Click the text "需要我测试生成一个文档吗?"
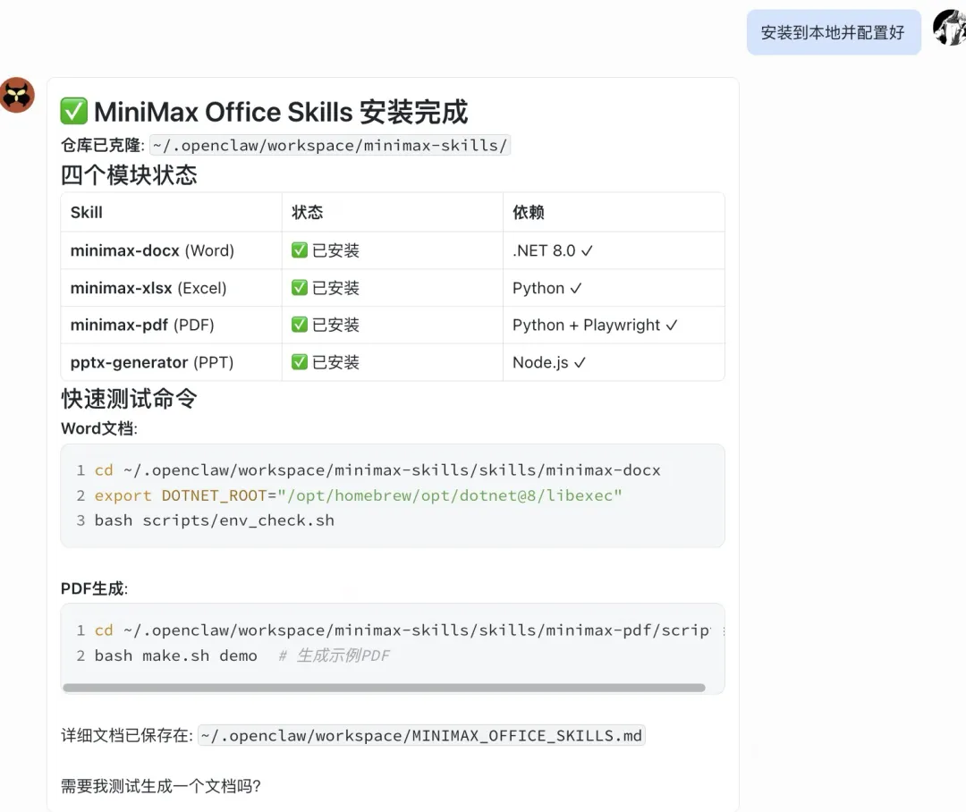Viewport: 966px width, 812px height. coord(161,786)
